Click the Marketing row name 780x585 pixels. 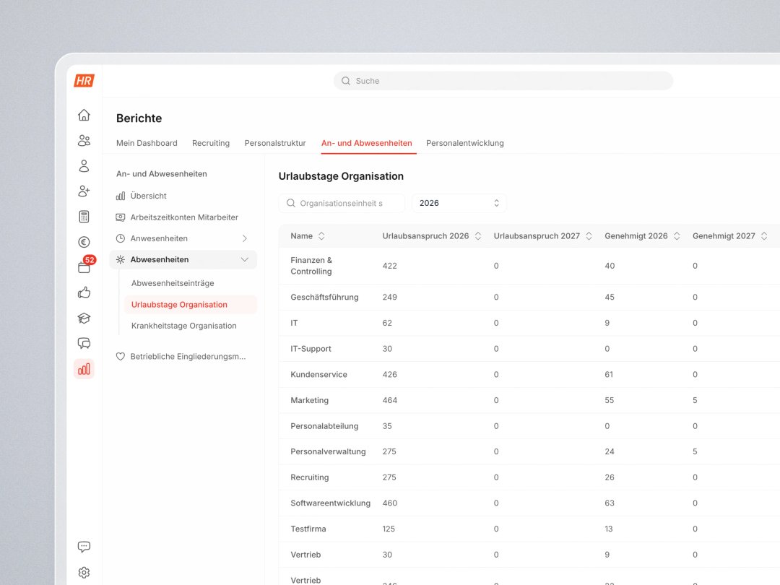(309, 400)
